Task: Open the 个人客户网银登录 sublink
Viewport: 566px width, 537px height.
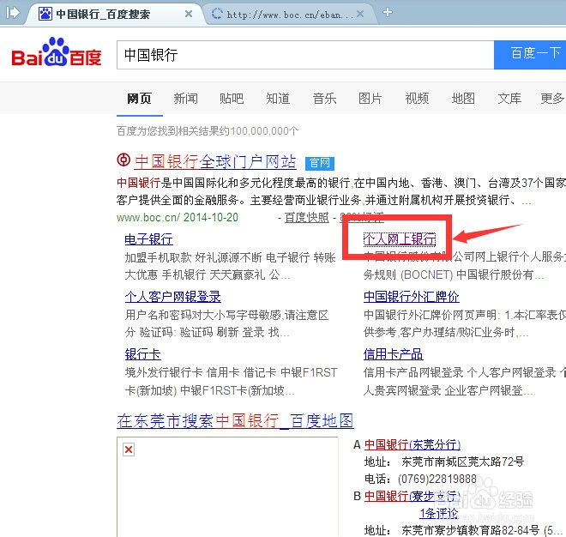Action: [173, 297]
